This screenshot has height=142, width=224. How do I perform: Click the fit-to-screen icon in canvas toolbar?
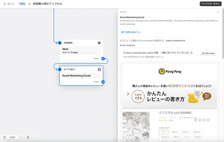(28, 137)
